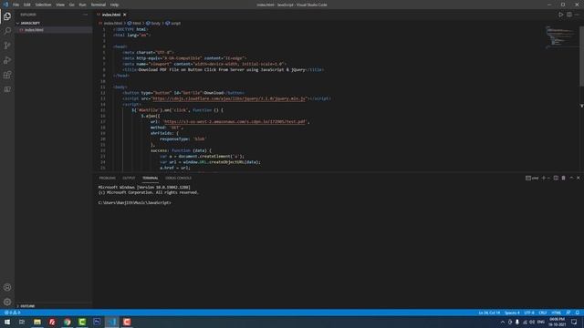Click the body breadcrumb segment
The width and height of the screenshot is (584, 328).
[x=153, y=23]
